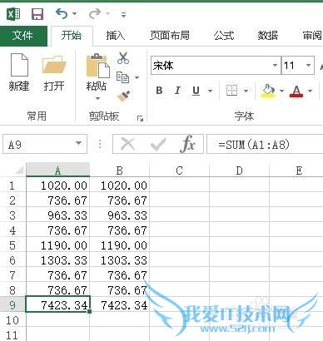Click the 粘贴 (Paste) clipboard icon
This screenshot has width=323, height=341.
[97, 66]
